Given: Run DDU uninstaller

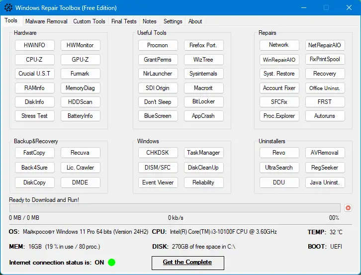Looking at the screenshot, I should pyautogui.click(x=279, y=183).
